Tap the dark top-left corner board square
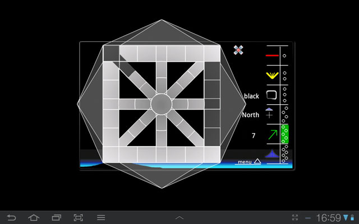The width and height of the screenshot is (359, 224). coord(111,53)
